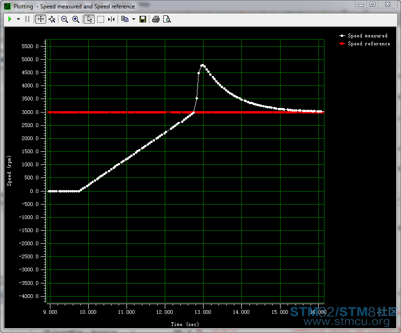Activate the dashed zoom box tool
Screen dimensions: 401x333
pos(100,19)
